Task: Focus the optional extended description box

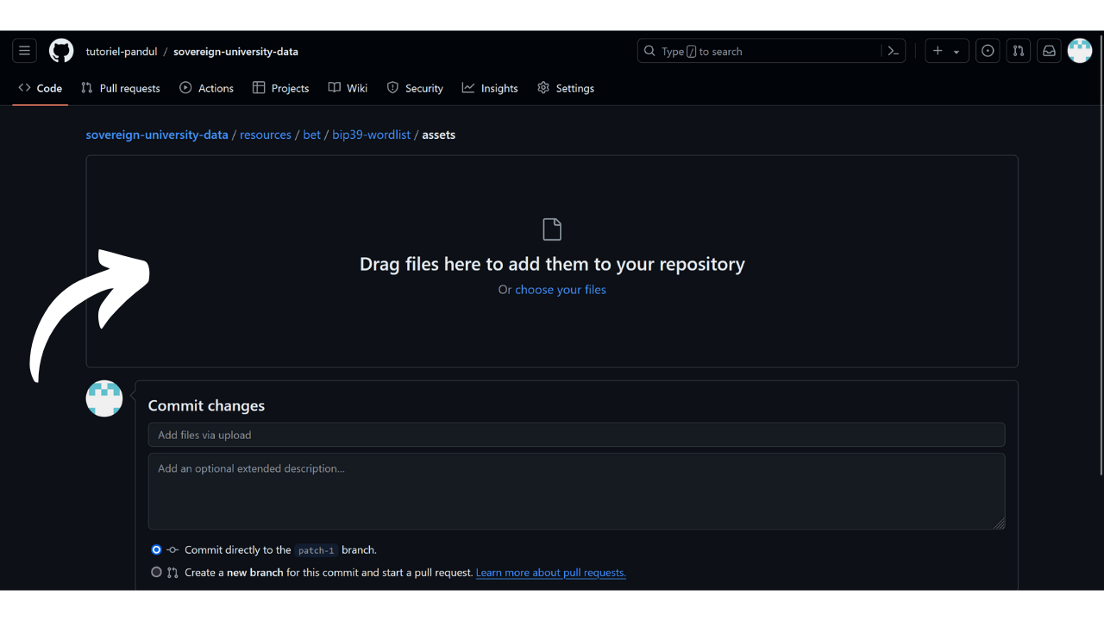Action: [x=576, y=491]
